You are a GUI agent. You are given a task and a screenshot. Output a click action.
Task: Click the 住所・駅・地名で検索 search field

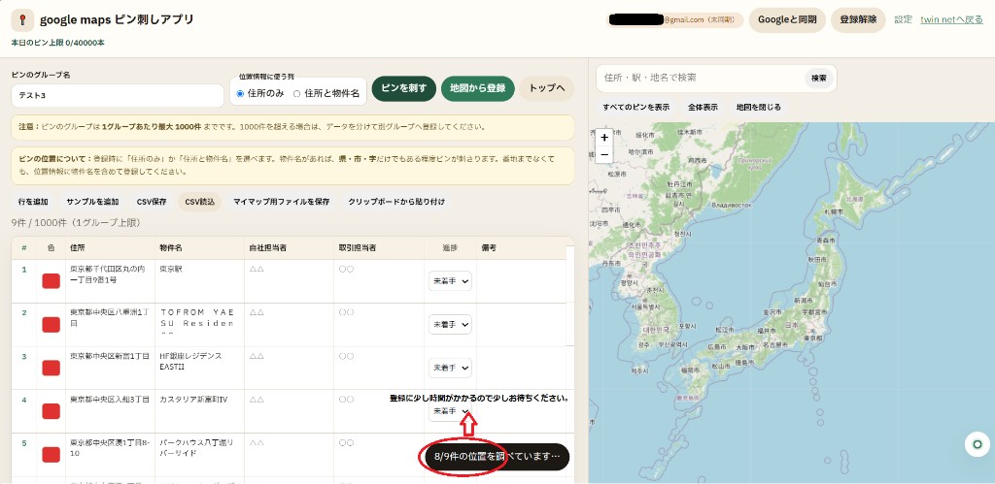click(700, 78)
